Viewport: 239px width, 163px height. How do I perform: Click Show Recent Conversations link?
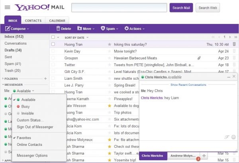[x=188, y=84]
